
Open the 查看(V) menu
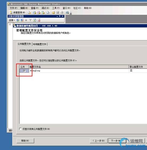point(35,8)
